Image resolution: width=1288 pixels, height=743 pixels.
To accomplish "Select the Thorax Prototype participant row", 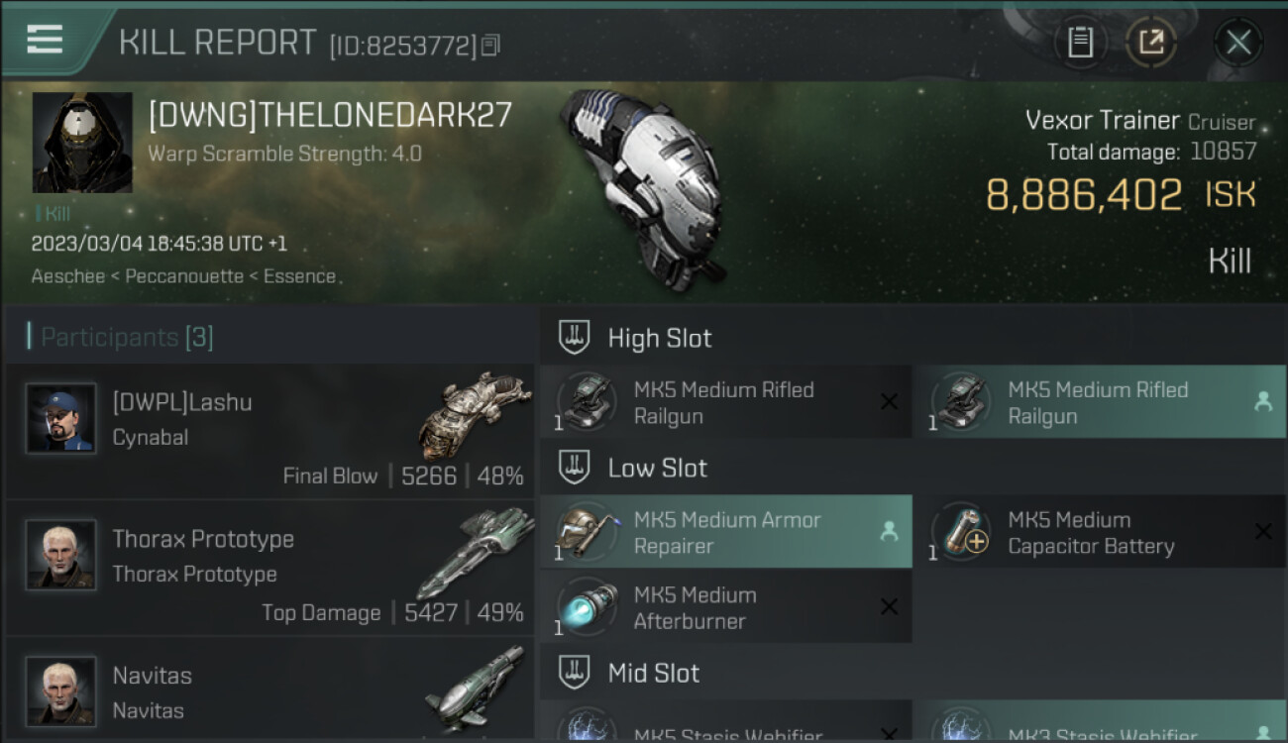I will click(x=269, y=569).
